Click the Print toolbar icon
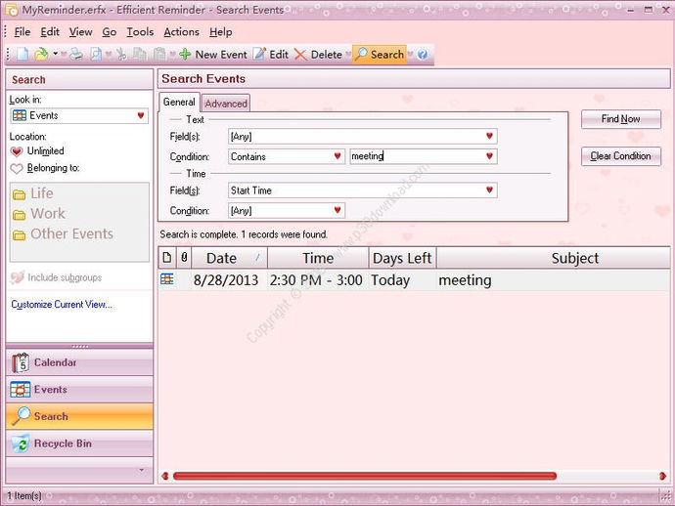 76,54
